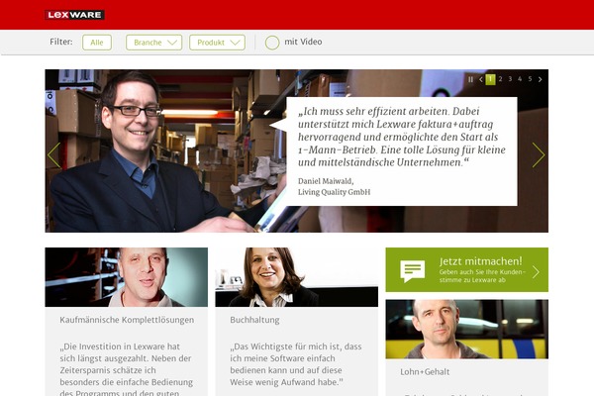The image size is (594, 396).
Task: Click the Buchhaltung heading
Action: 254,320
